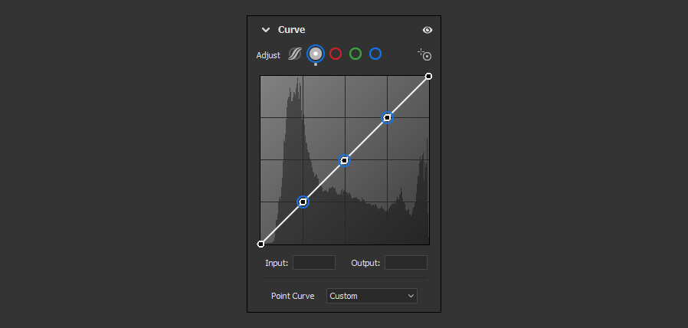688x328 pixels.
Task: Click the Curve panel title
Action: click(x=291, y=30)
